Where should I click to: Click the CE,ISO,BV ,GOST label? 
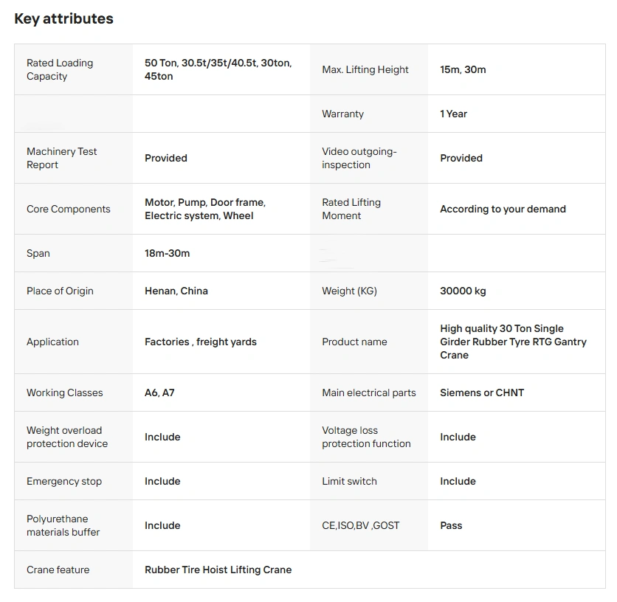click(360, 525)
